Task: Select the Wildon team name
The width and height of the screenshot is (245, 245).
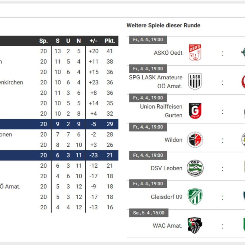Action: tap(173, 140)
